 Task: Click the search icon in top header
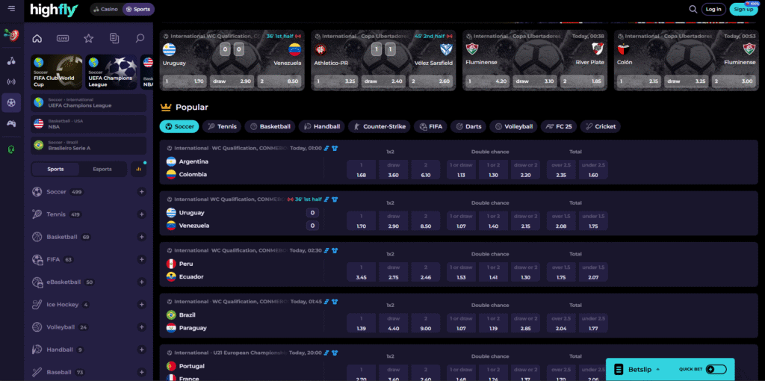pyautogui.click(x=693, y=9)
